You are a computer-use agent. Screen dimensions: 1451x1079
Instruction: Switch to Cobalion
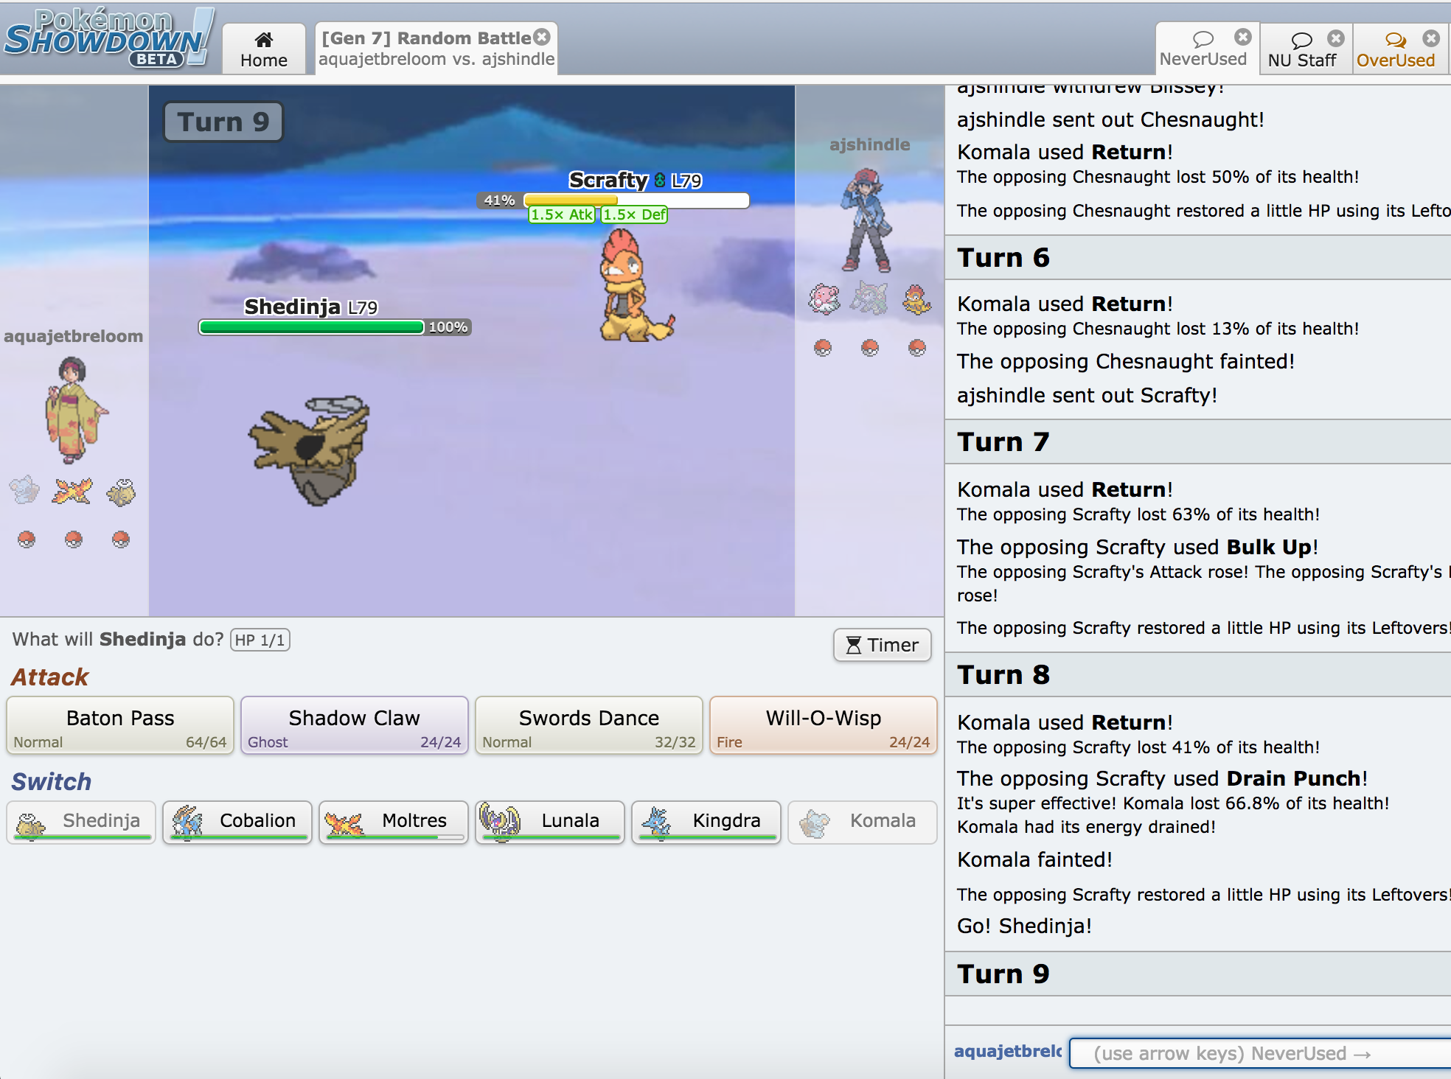point(237,822)
